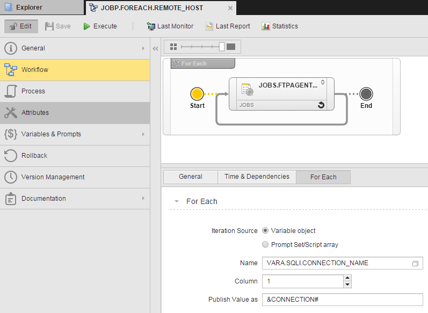Collapse the left sidebar panel

pyautogui.click(x=155, y=48)
